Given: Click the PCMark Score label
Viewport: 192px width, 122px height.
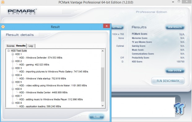Looking at the screenshot, I should pyautogui.click(x=140, y=34).
